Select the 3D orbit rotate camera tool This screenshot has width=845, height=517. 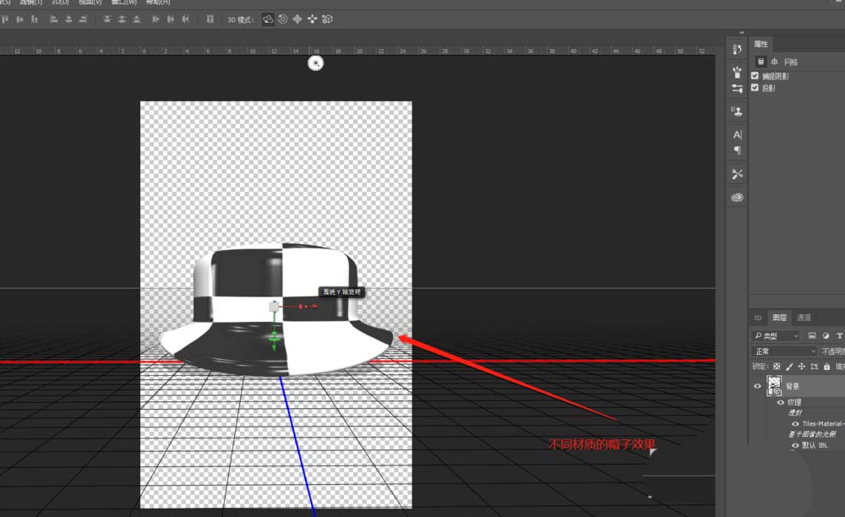268,19
